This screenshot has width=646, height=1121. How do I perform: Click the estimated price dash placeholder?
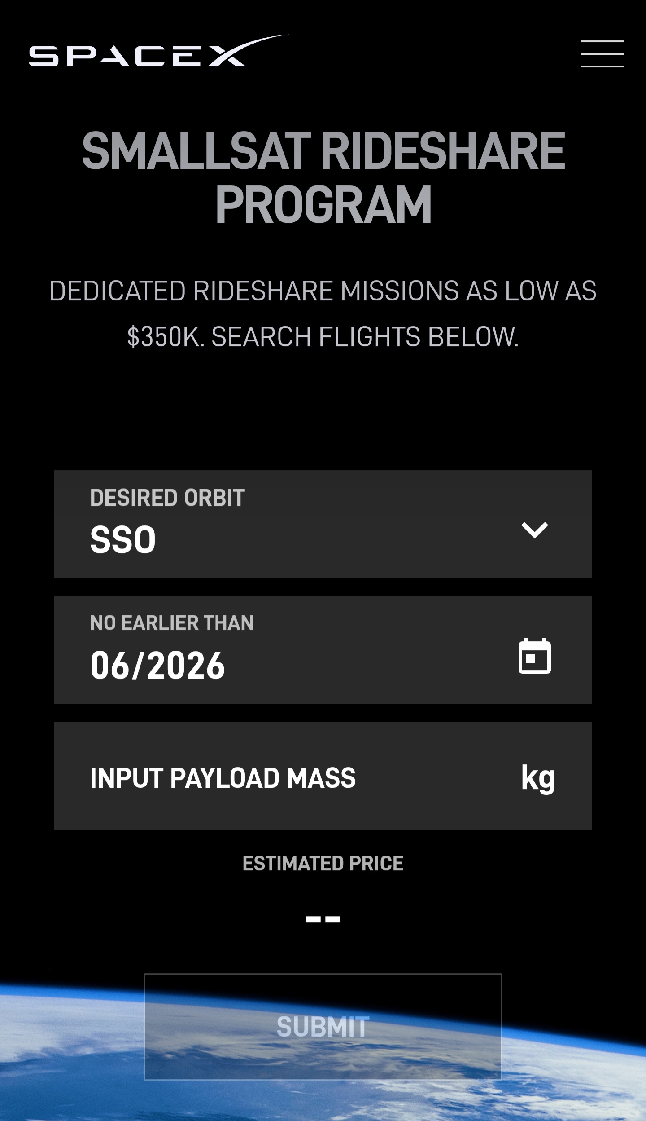pyautogui.click(x=323, y=919)
